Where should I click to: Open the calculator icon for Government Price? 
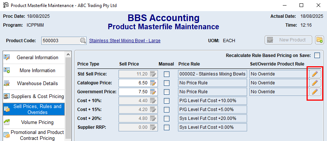tap(153, 91)
